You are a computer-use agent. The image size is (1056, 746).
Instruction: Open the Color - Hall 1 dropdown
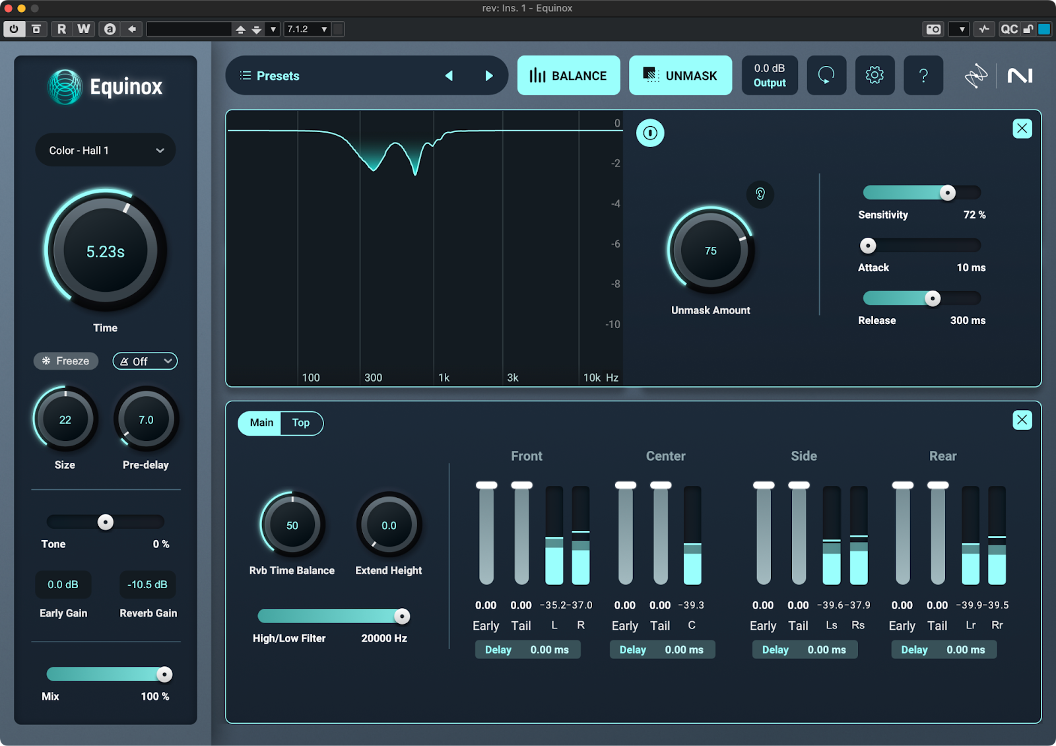click(106, 151)
